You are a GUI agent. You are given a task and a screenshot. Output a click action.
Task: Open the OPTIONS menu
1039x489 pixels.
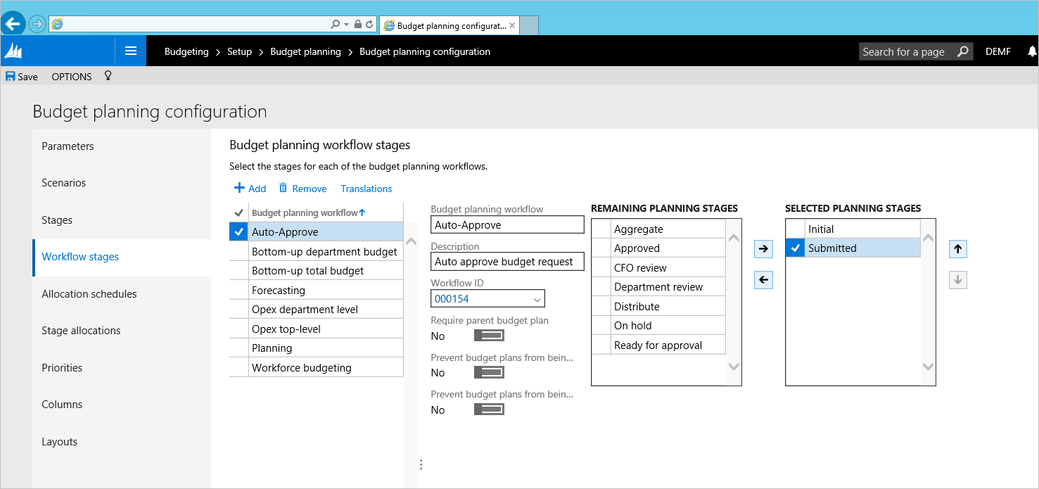point(72,76)
